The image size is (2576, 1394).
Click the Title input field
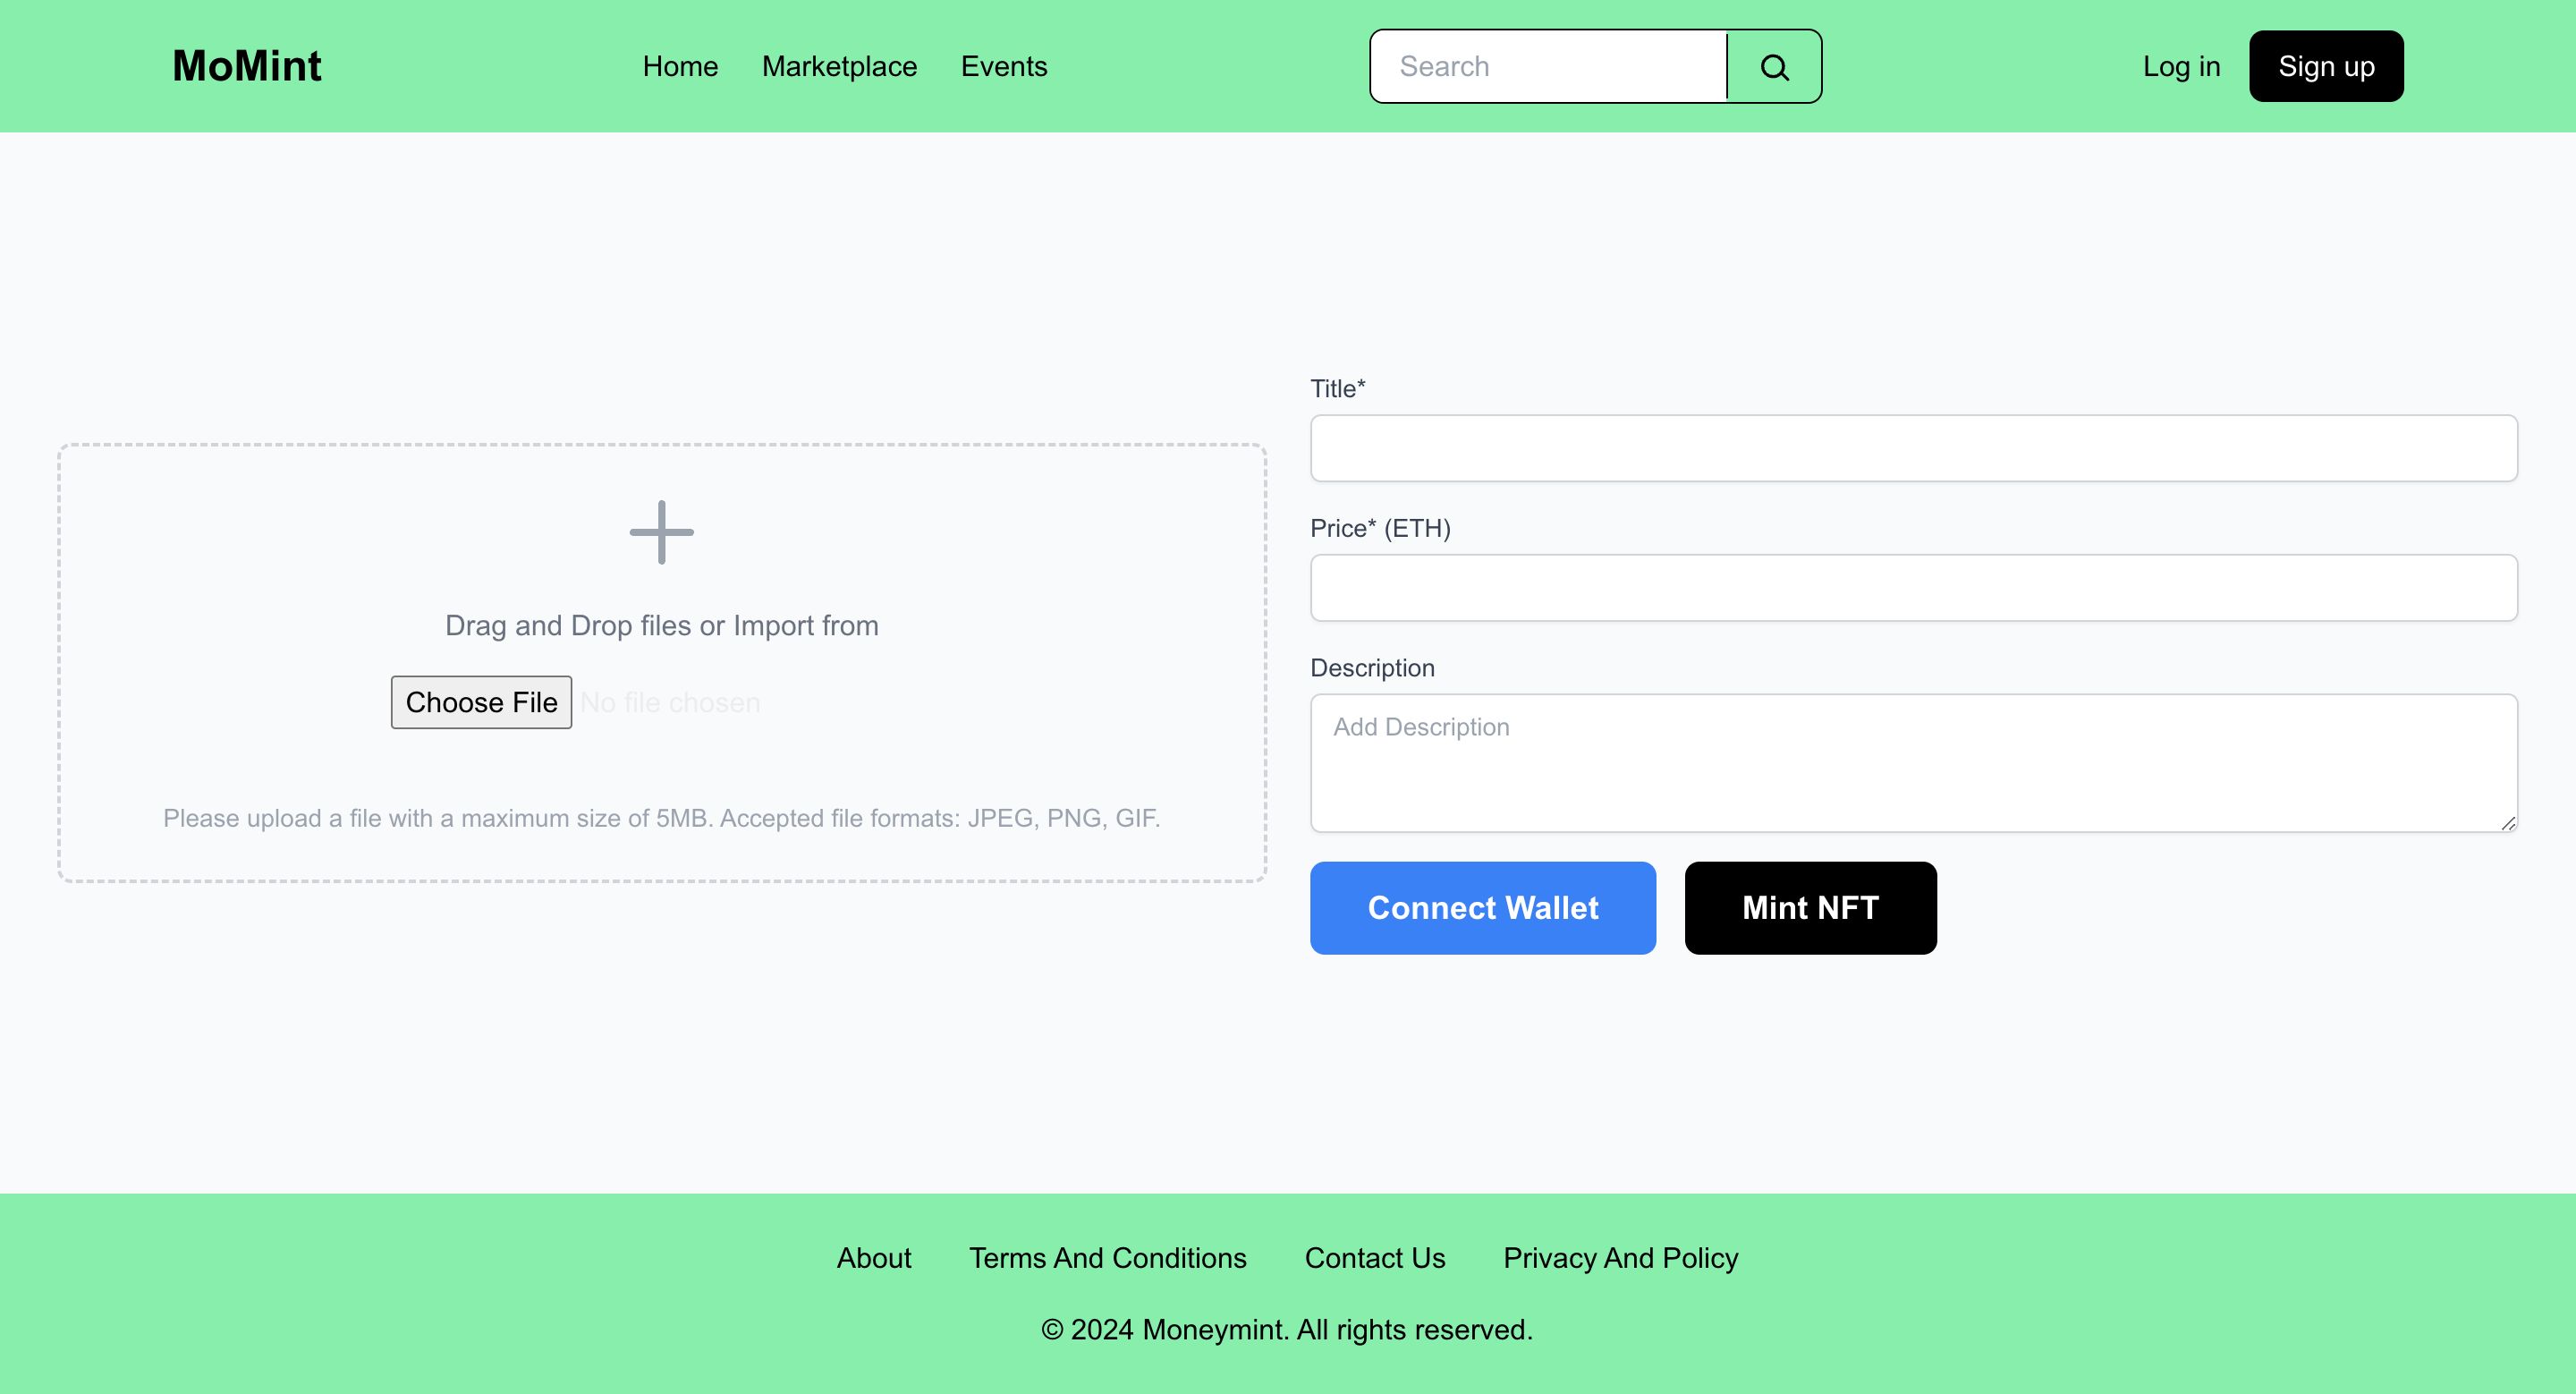pos(1913,448)
